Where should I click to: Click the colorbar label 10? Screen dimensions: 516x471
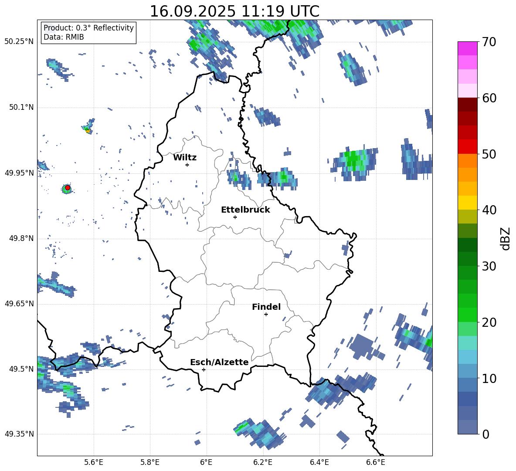tap(489, 378)
